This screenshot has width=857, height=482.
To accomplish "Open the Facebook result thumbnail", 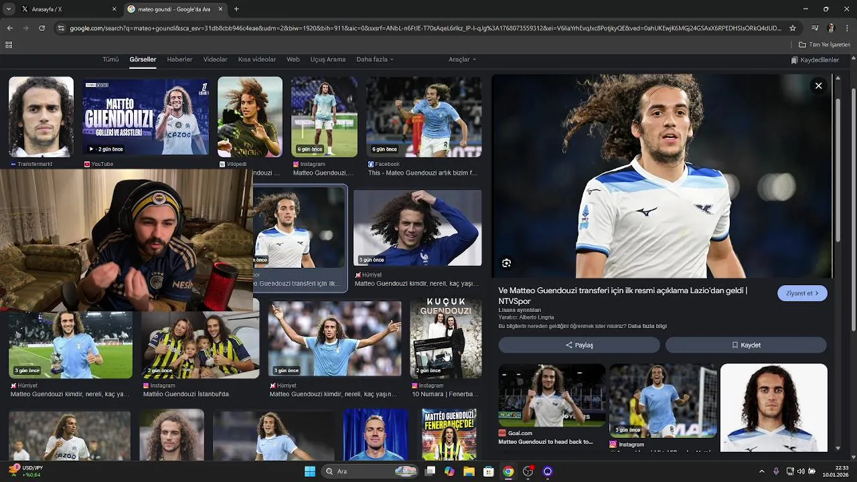I will click(423, 117).
